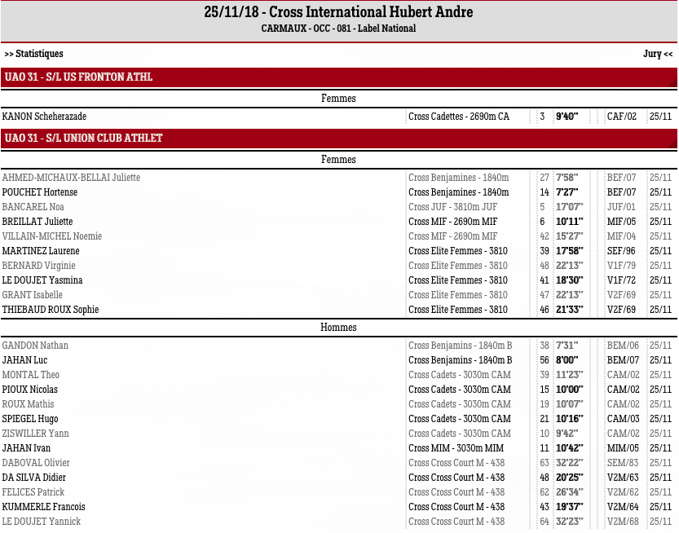Open athlete JAHAN Ivan
This screenshot has width=679, height=533.
[26, 448]
